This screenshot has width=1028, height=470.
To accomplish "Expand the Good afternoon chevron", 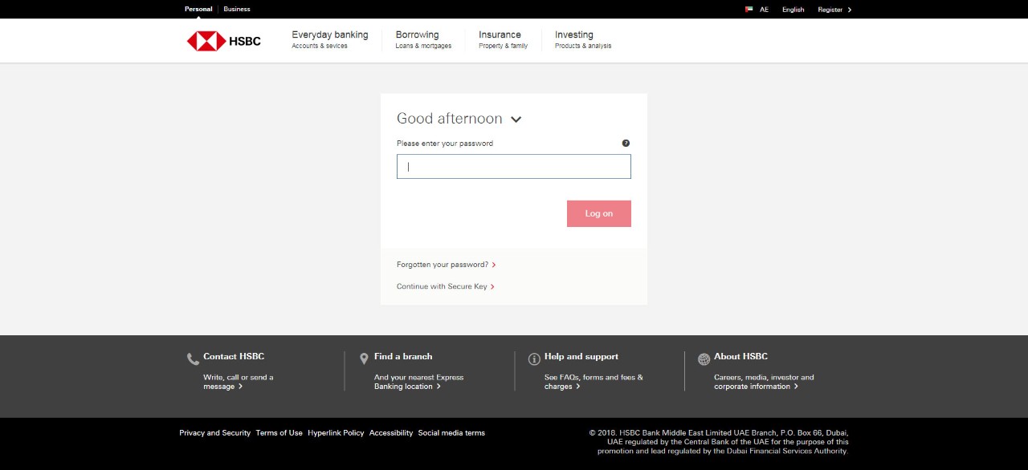I will (516, 120).
